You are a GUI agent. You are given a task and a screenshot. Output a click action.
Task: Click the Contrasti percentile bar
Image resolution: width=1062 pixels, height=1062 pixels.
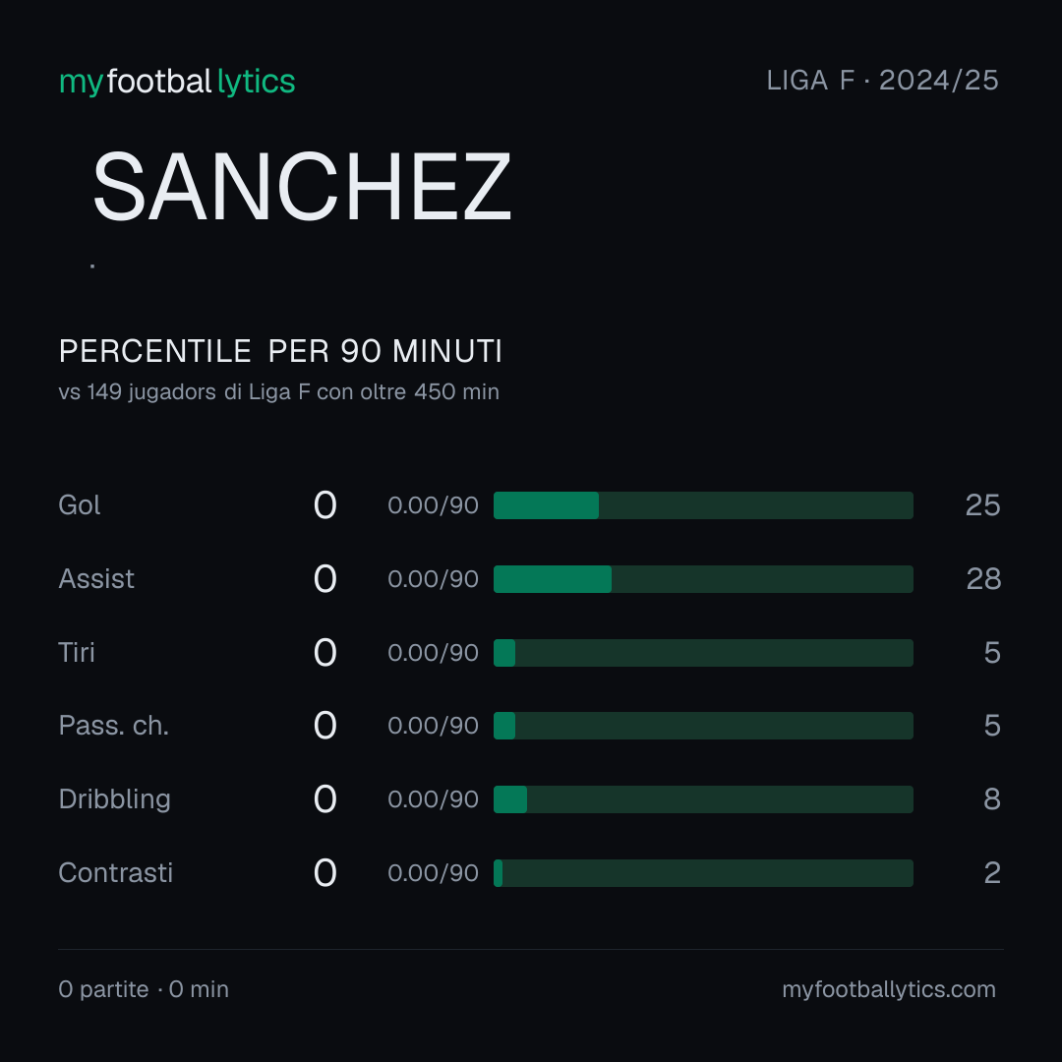pyautogui.click(x=703, y=873)
